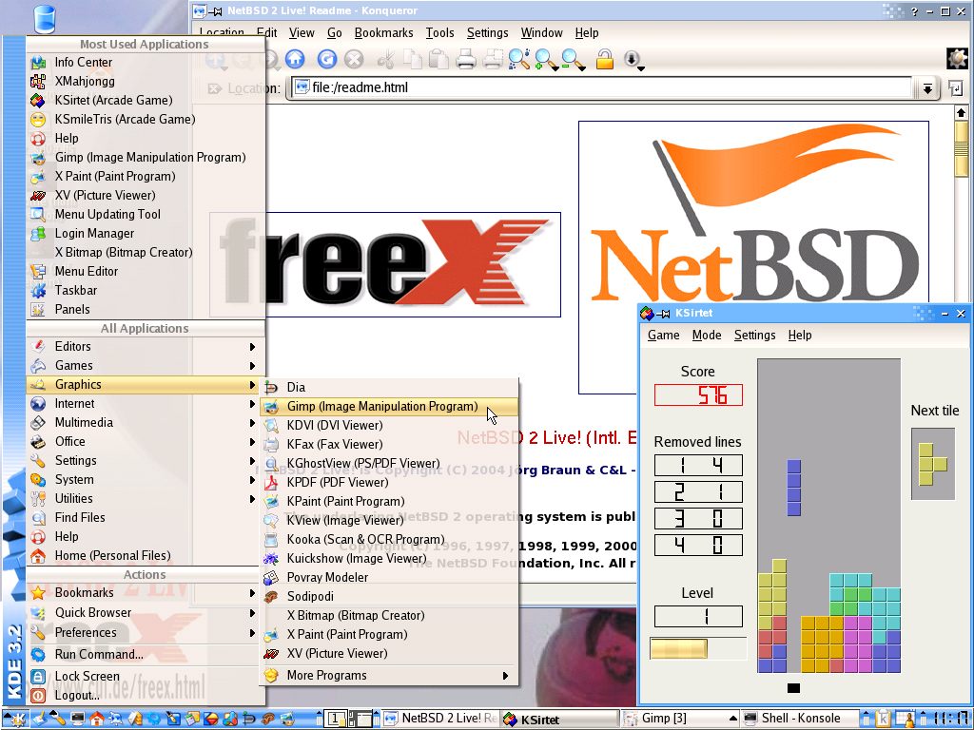Image resolution: width=974 pixels, height=730 pixels.
Task: Click the clear location bar icon
Action: (215, 88)
